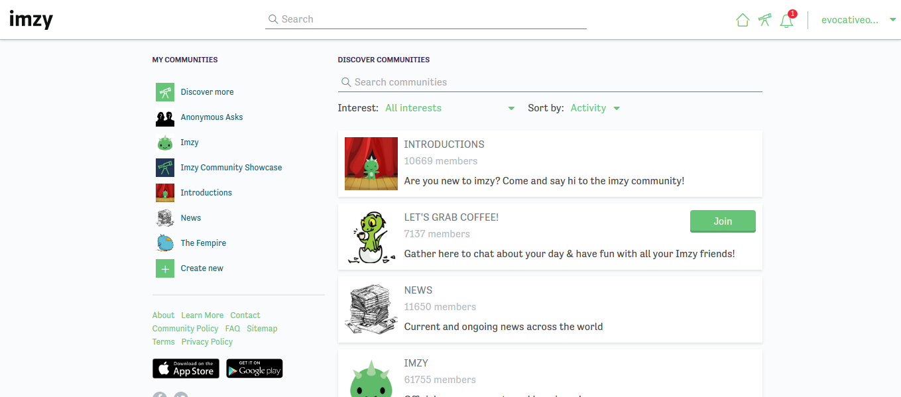Screen dimensions: 901x397
Task: Open the IMZY community title
Action: 416,363
